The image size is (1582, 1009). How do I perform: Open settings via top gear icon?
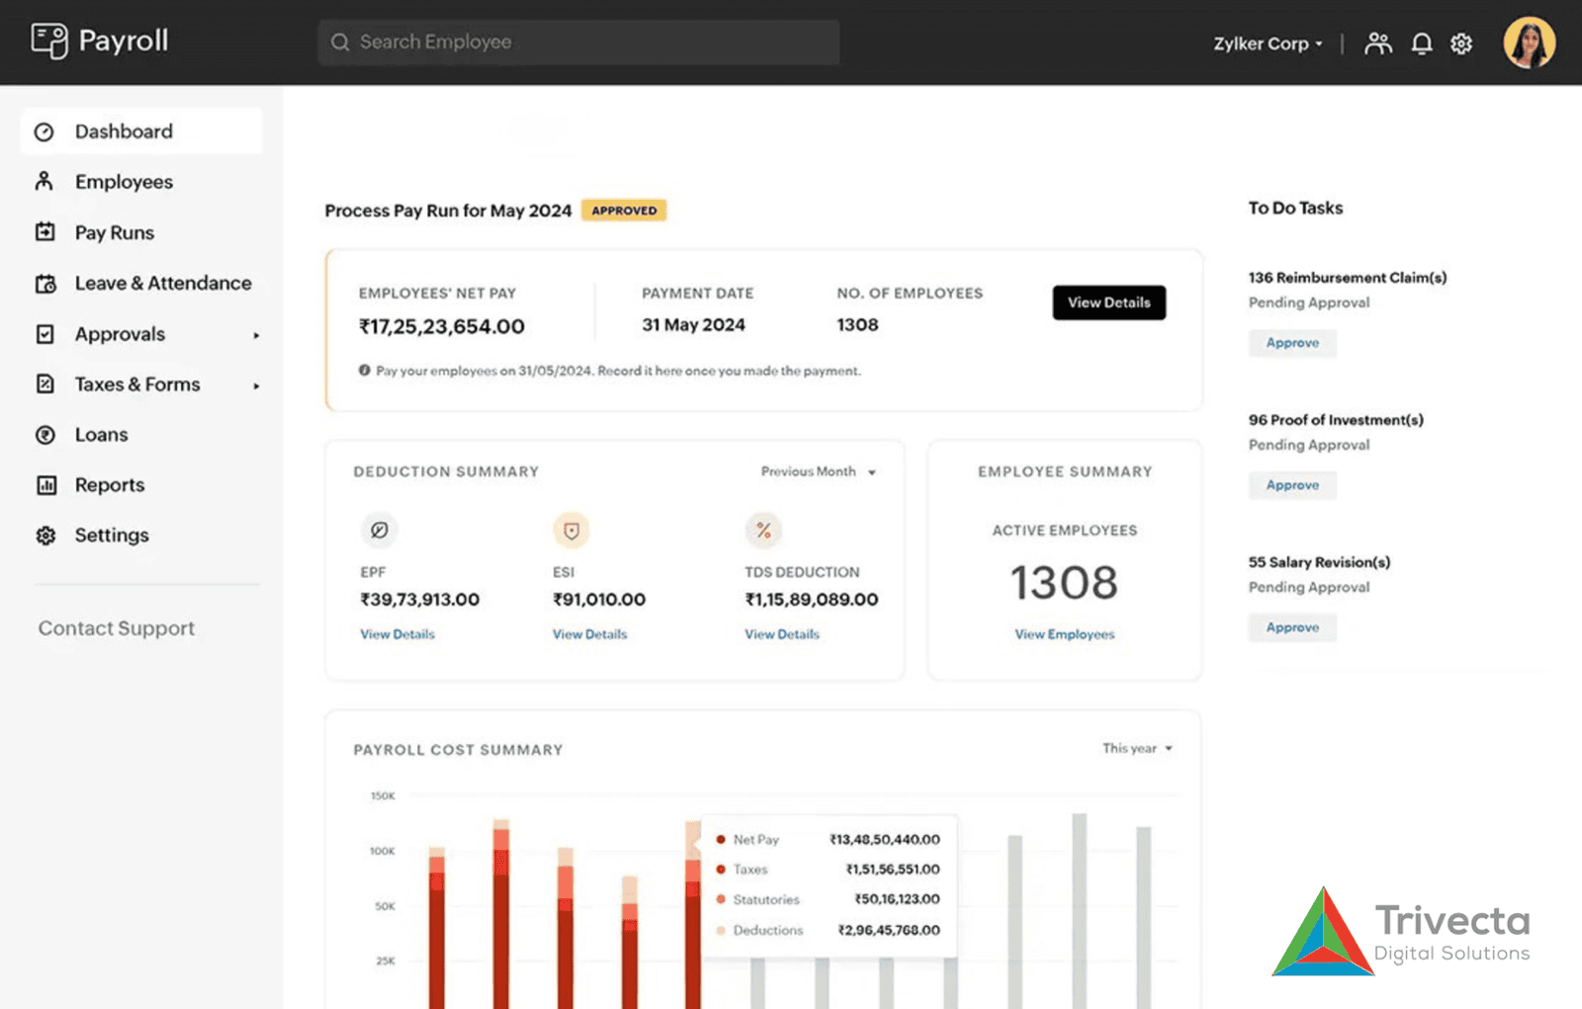click(x=1461, y=43)
